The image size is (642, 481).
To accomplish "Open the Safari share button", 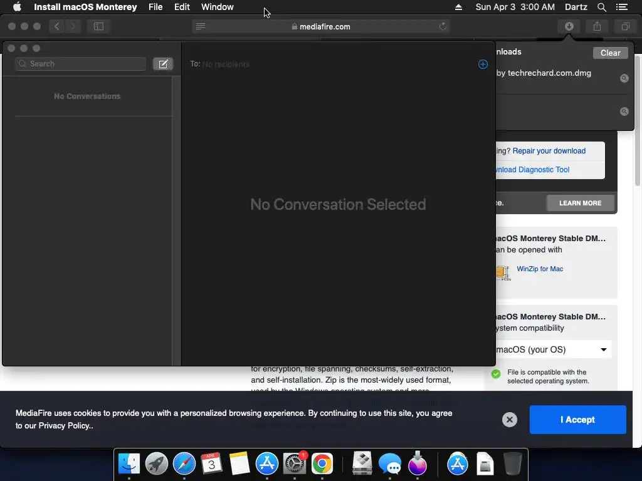I will click(x=597, y=26).
